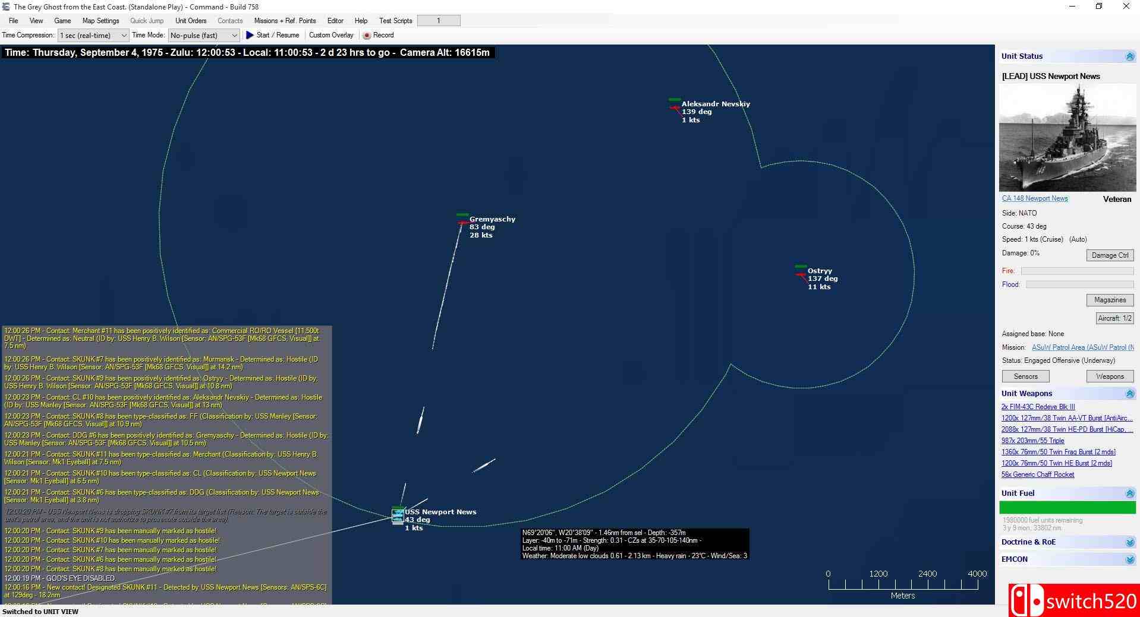Select the Ostryy hostile contact marker
The image size is (1140, 617).
[x=801, y=274]
